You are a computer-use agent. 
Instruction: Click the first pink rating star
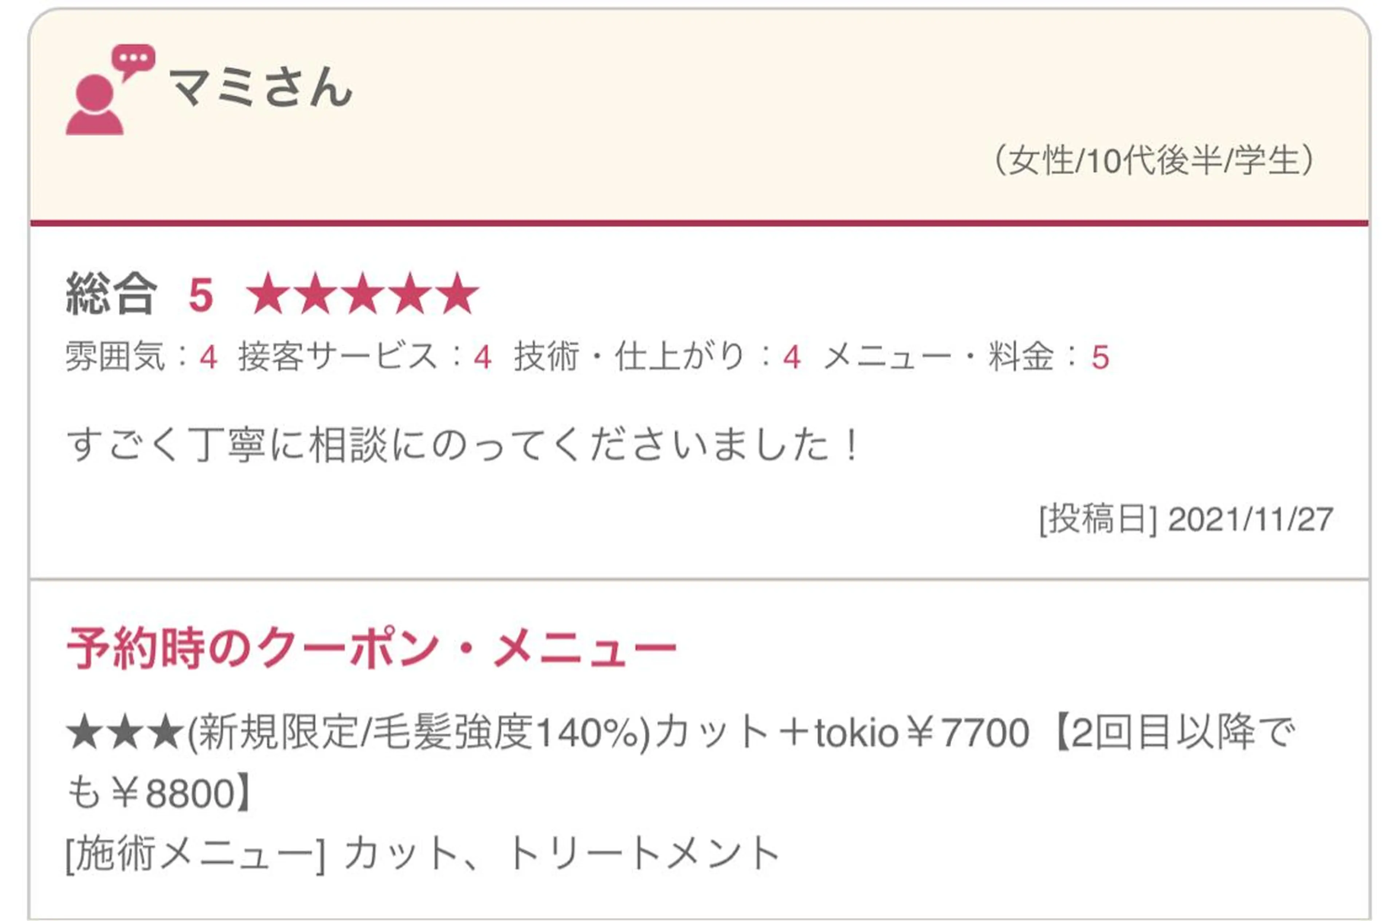(268, 293)
